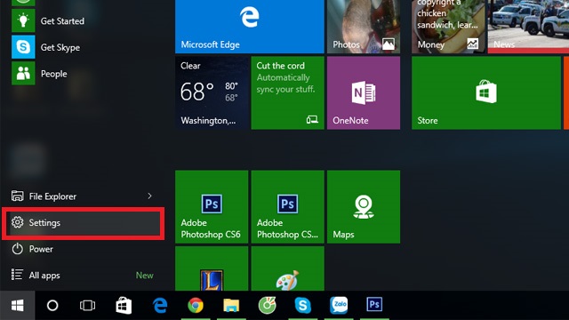Open the paint palette tile
The height and width of the screenshot is (320, 569).
click(x=287, y=268)
